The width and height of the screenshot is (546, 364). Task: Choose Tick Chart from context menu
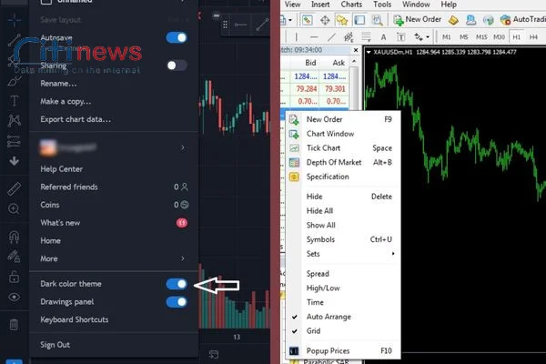click(343, 148)
